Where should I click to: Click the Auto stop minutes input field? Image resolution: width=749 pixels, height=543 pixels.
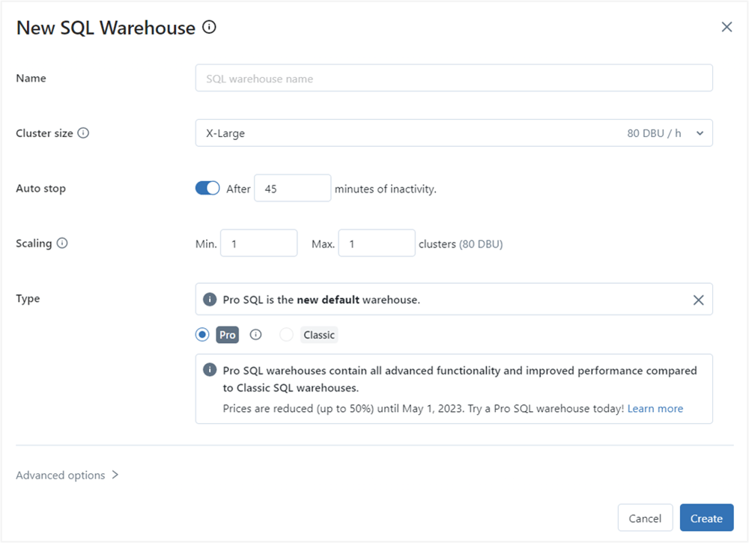[x=292, y=189]
